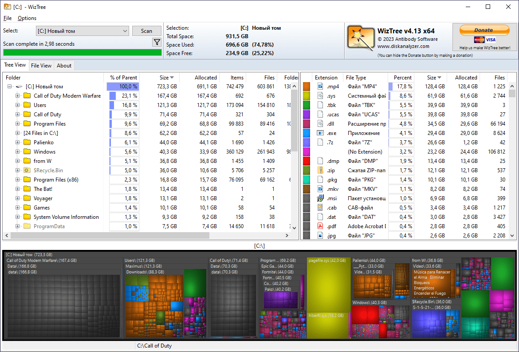The height and width of the screenshot is (352, 519).
Task: Click the Users folder icon
Action: 27,105
